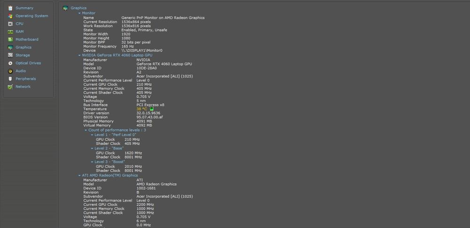The width and height of the screenshot is (470, 228).
Task: Click the CPU chip icon
Action: (x=10, y=24)
